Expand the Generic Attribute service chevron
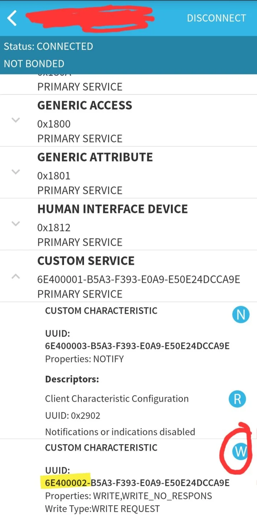Viewport: 257px width, 515px height. 16,172
